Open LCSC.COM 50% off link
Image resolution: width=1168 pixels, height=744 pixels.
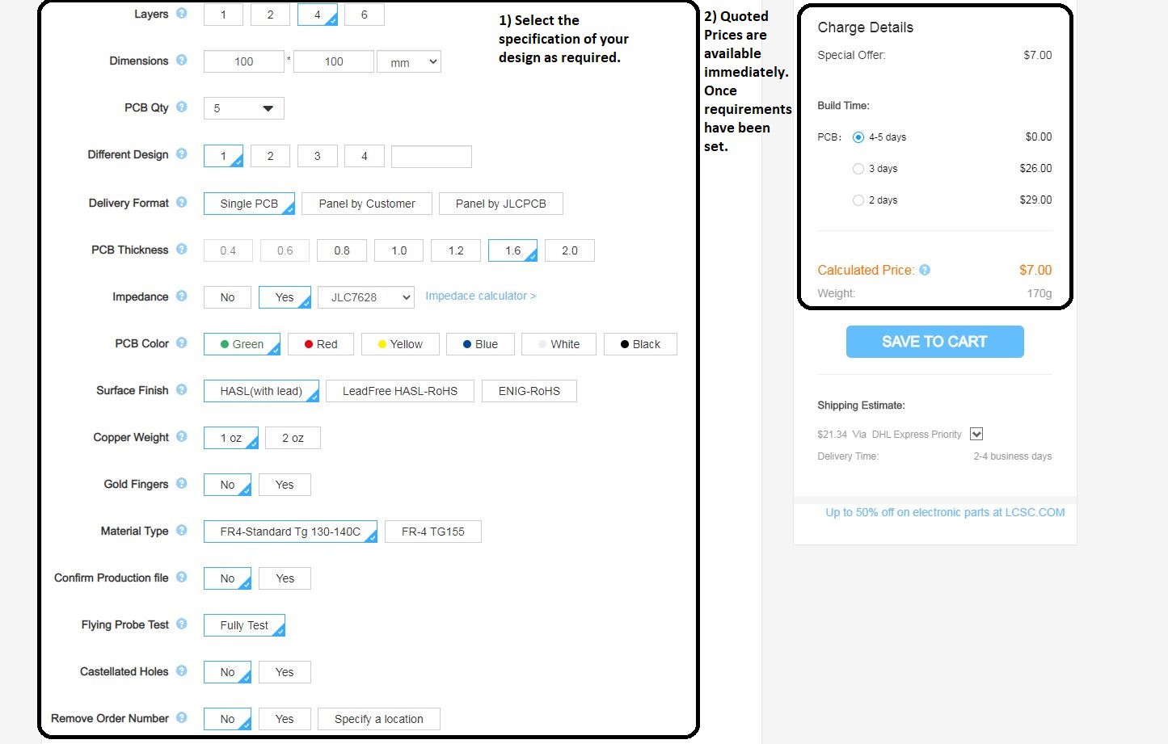(x=945, y=512)
